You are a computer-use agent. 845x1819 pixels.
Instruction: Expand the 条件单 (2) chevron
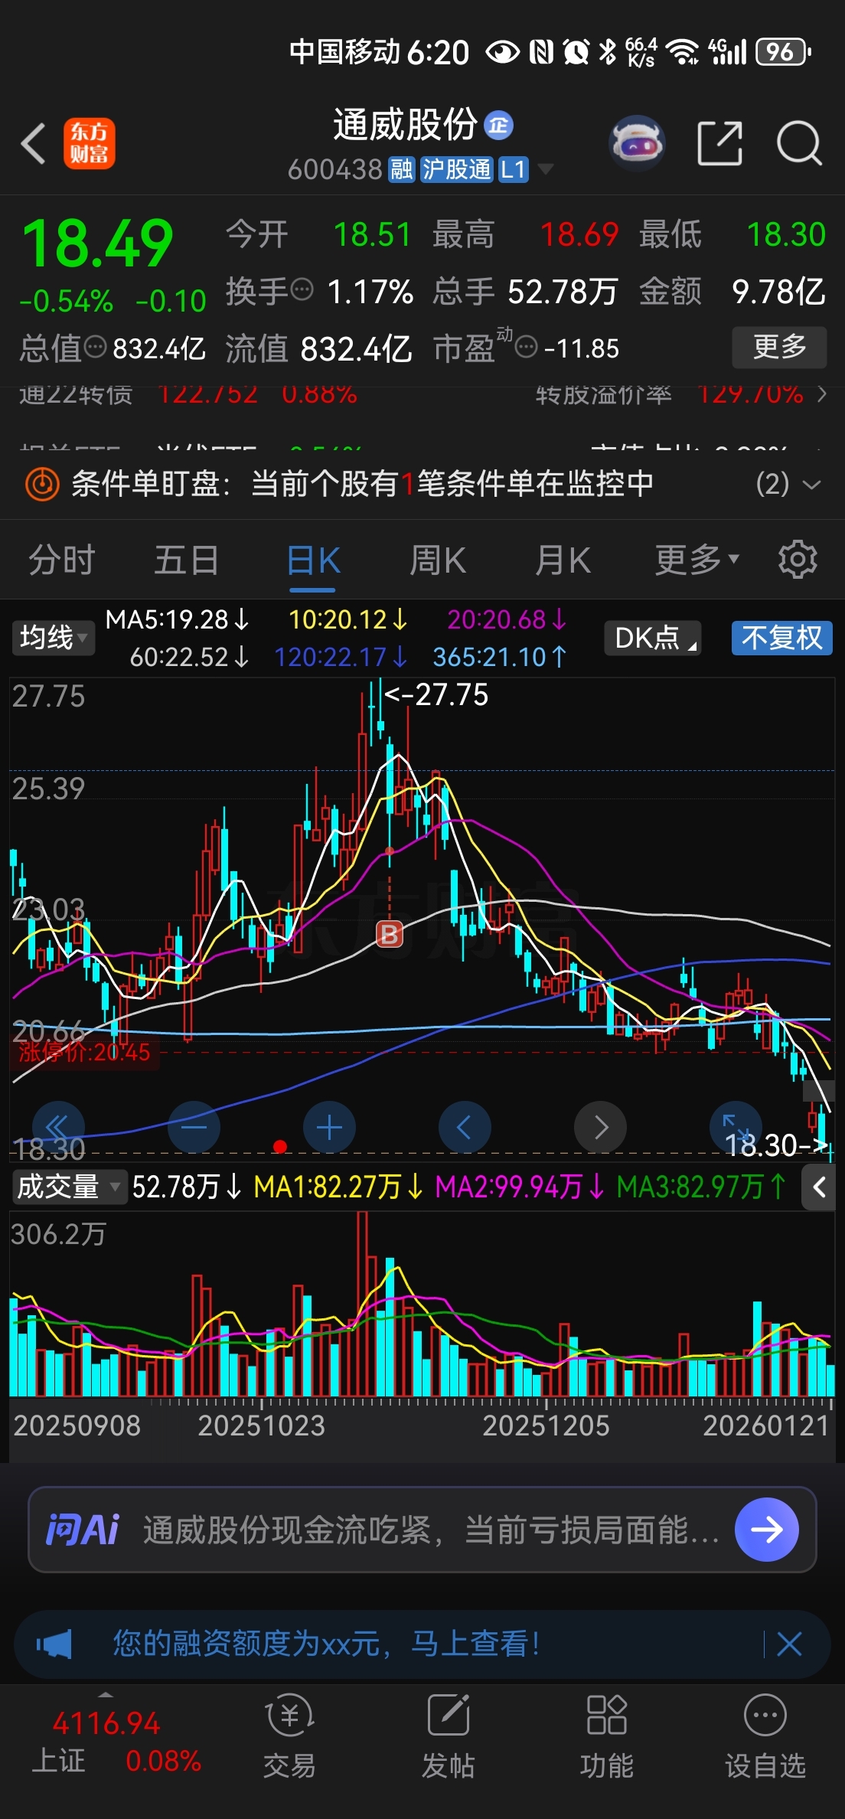[x=811, y=485]
